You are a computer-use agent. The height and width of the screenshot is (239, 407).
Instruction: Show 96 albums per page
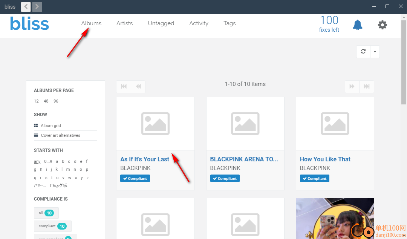coord(56,101)
